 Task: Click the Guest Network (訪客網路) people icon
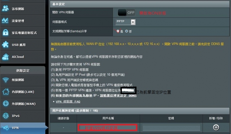[5, 8]
